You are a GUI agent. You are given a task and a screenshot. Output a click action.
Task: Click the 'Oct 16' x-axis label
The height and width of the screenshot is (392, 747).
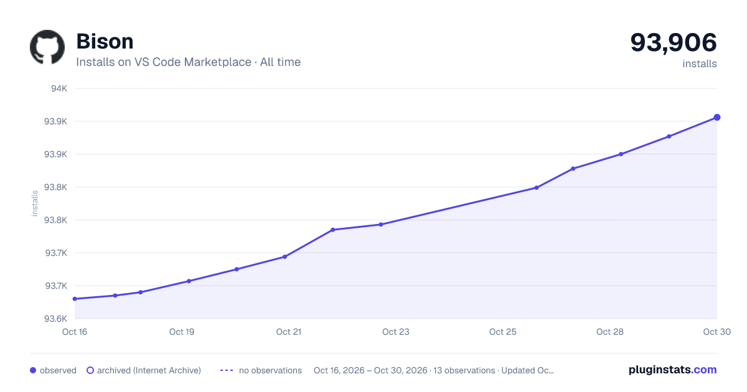[x=75, y=332]
